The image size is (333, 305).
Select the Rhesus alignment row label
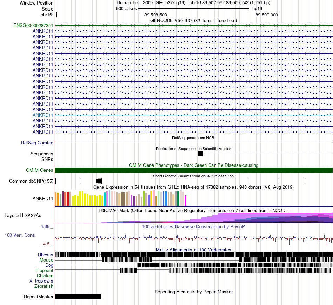46,255
